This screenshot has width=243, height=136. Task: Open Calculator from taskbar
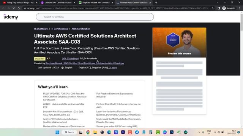(151, 132)
